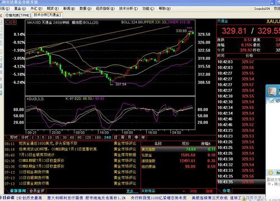Open the 06:18 伯南克谈QE3 news item

coord(58,149)
